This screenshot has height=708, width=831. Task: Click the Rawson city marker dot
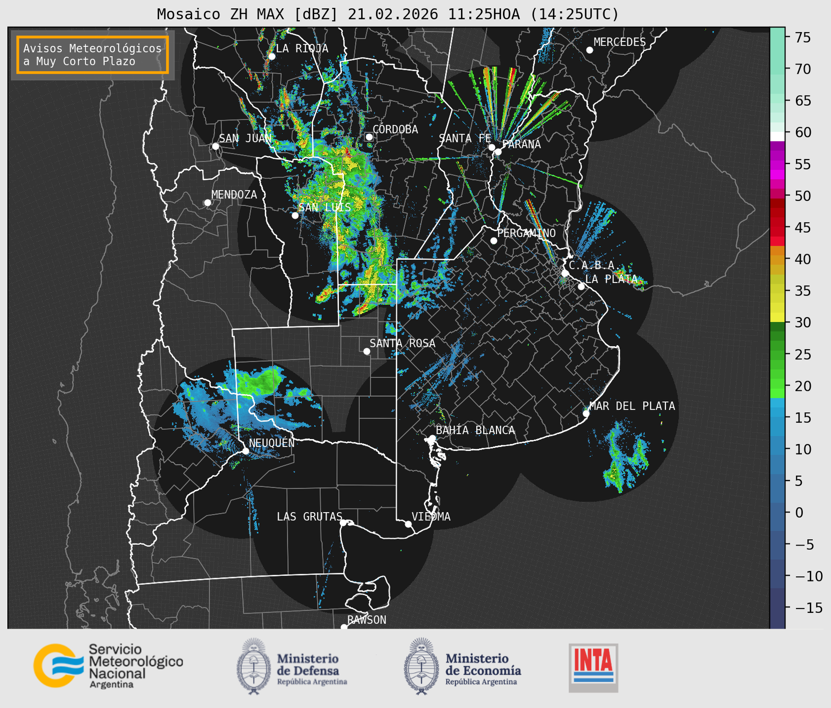coord(344,627)
